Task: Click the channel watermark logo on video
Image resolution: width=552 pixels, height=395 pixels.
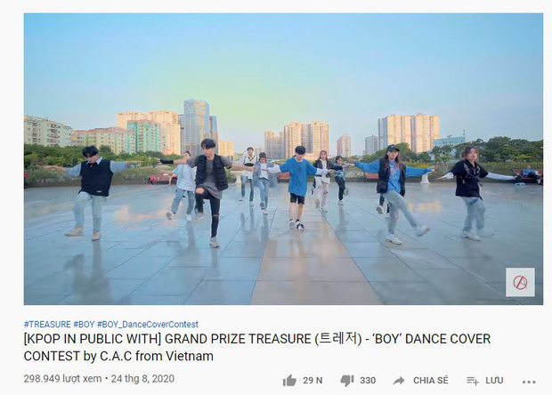Action: click(520, 282)
